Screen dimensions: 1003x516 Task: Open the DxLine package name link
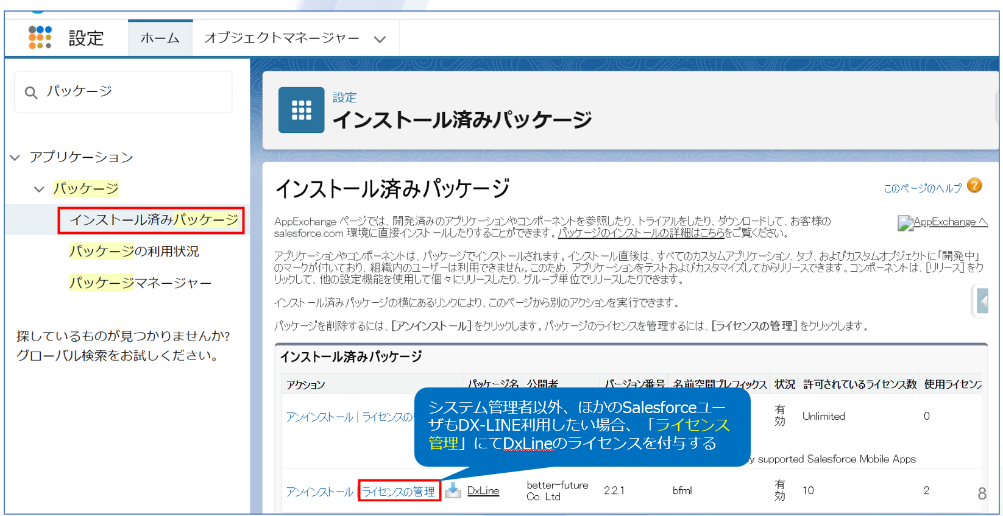tap(483, 490)
